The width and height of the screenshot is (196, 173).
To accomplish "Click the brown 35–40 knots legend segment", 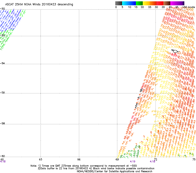I will tap(167, 3).
